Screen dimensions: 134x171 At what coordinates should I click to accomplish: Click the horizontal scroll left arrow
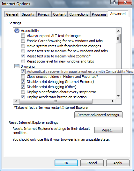[16, 101]
